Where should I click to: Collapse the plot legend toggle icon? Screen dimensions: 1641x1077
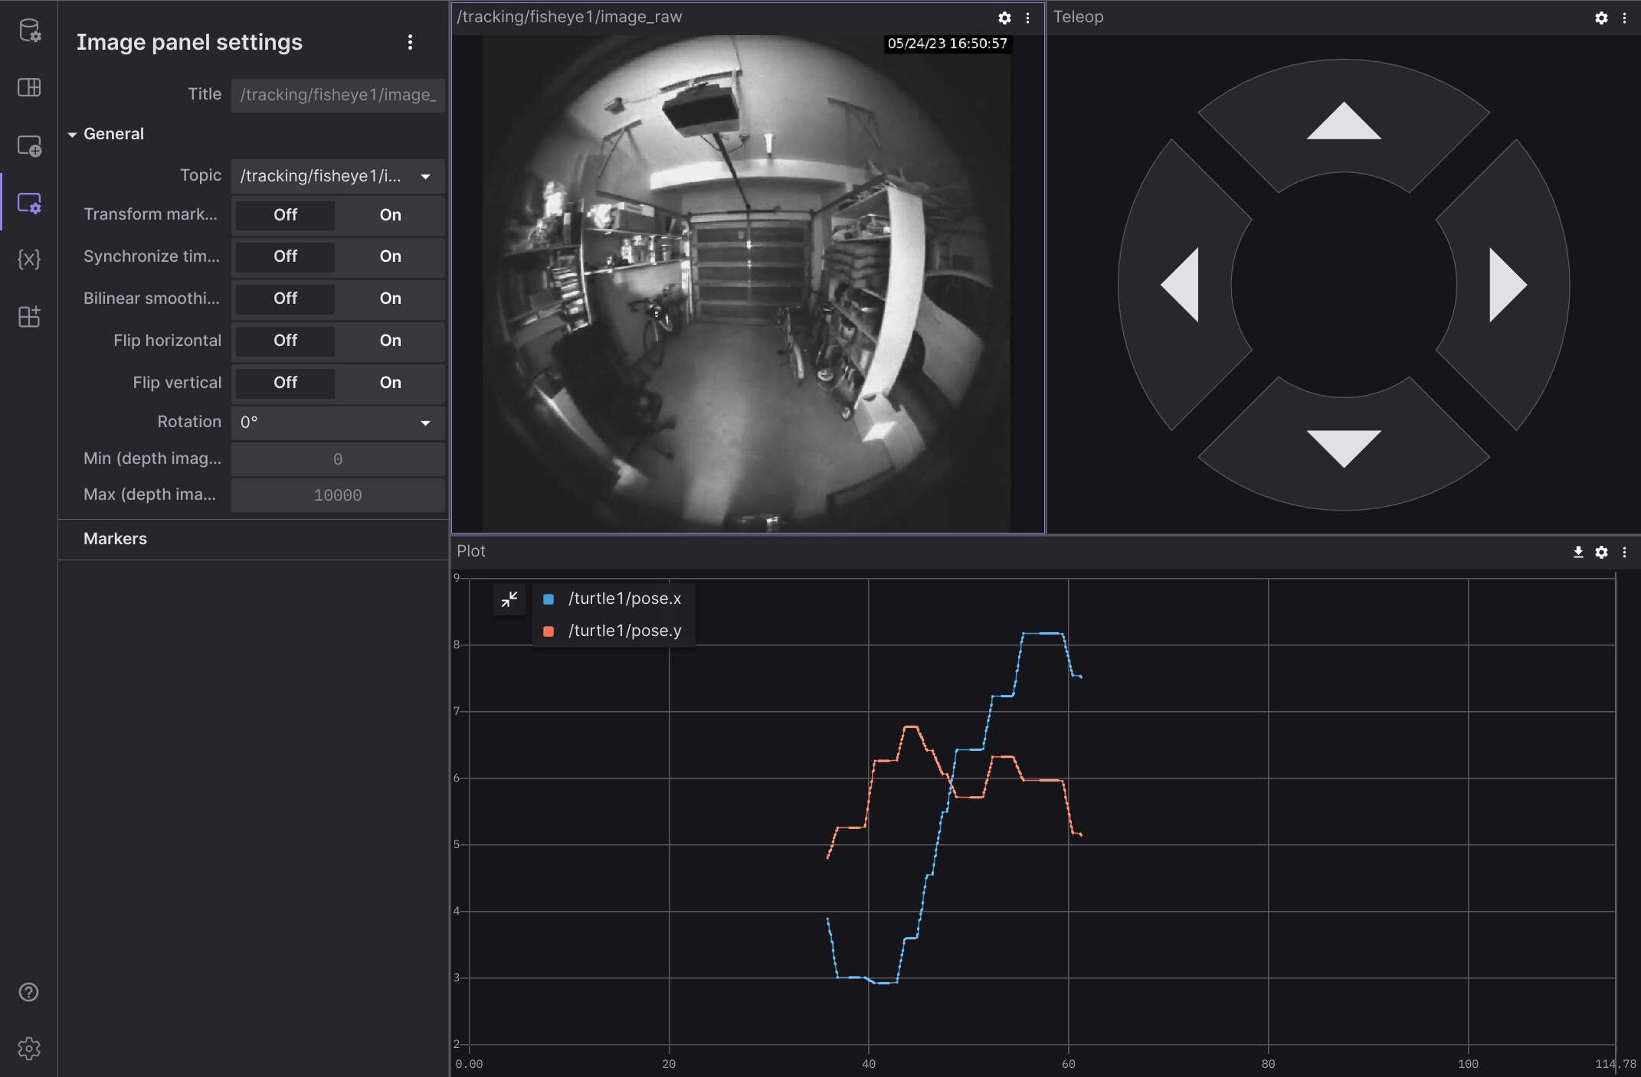click(x=509, y=599)
